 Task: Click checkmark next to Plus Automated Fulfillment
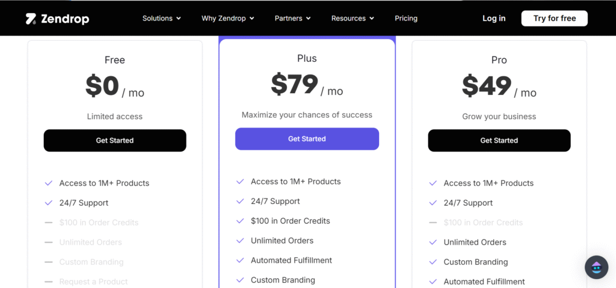(240, 260)
